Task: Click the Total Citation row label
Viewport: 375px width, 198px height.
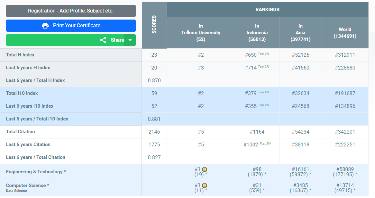Action: 20,132
